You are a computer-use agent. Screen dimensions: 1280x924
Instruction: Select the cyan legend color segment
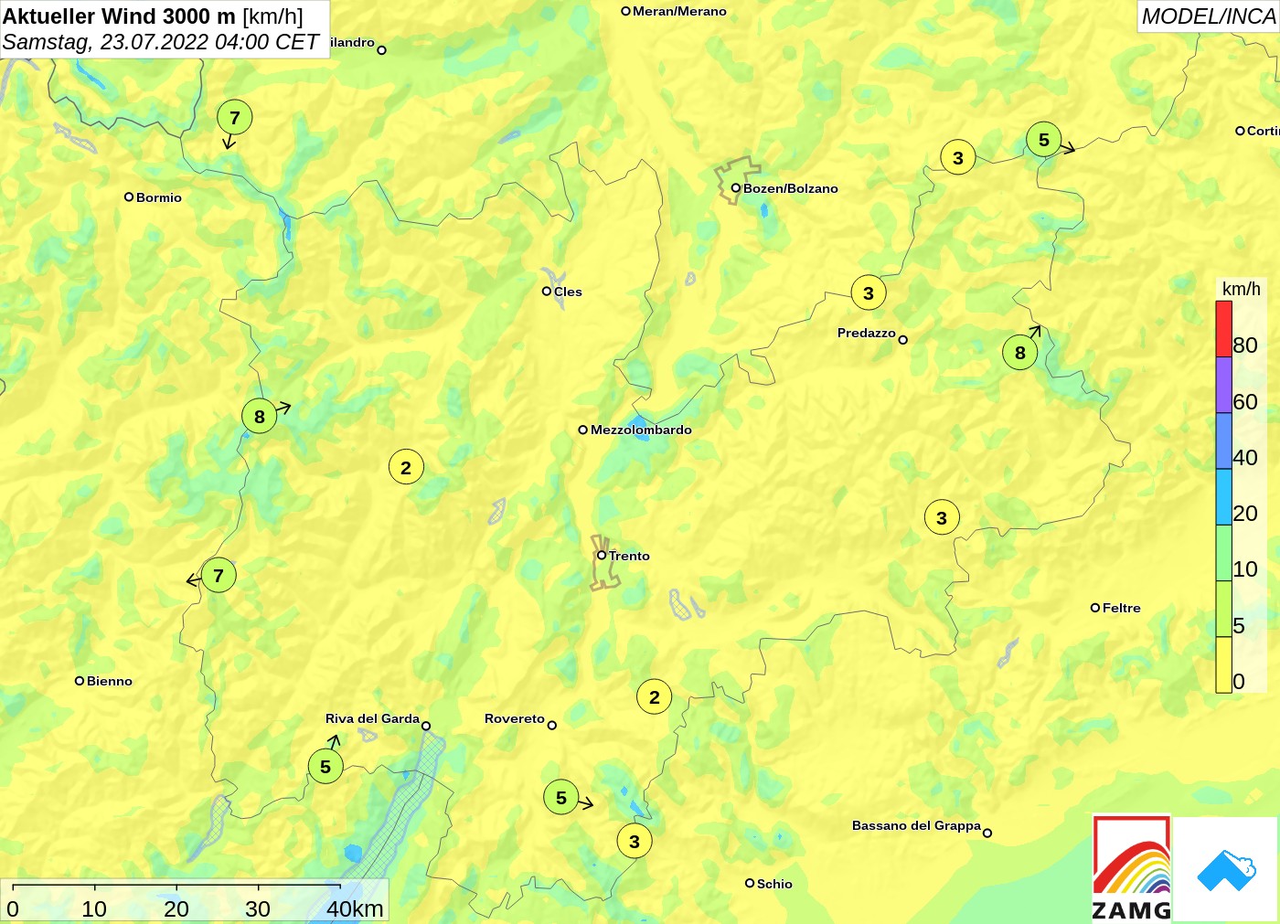pyautogui.click(x=1223, y=497)
